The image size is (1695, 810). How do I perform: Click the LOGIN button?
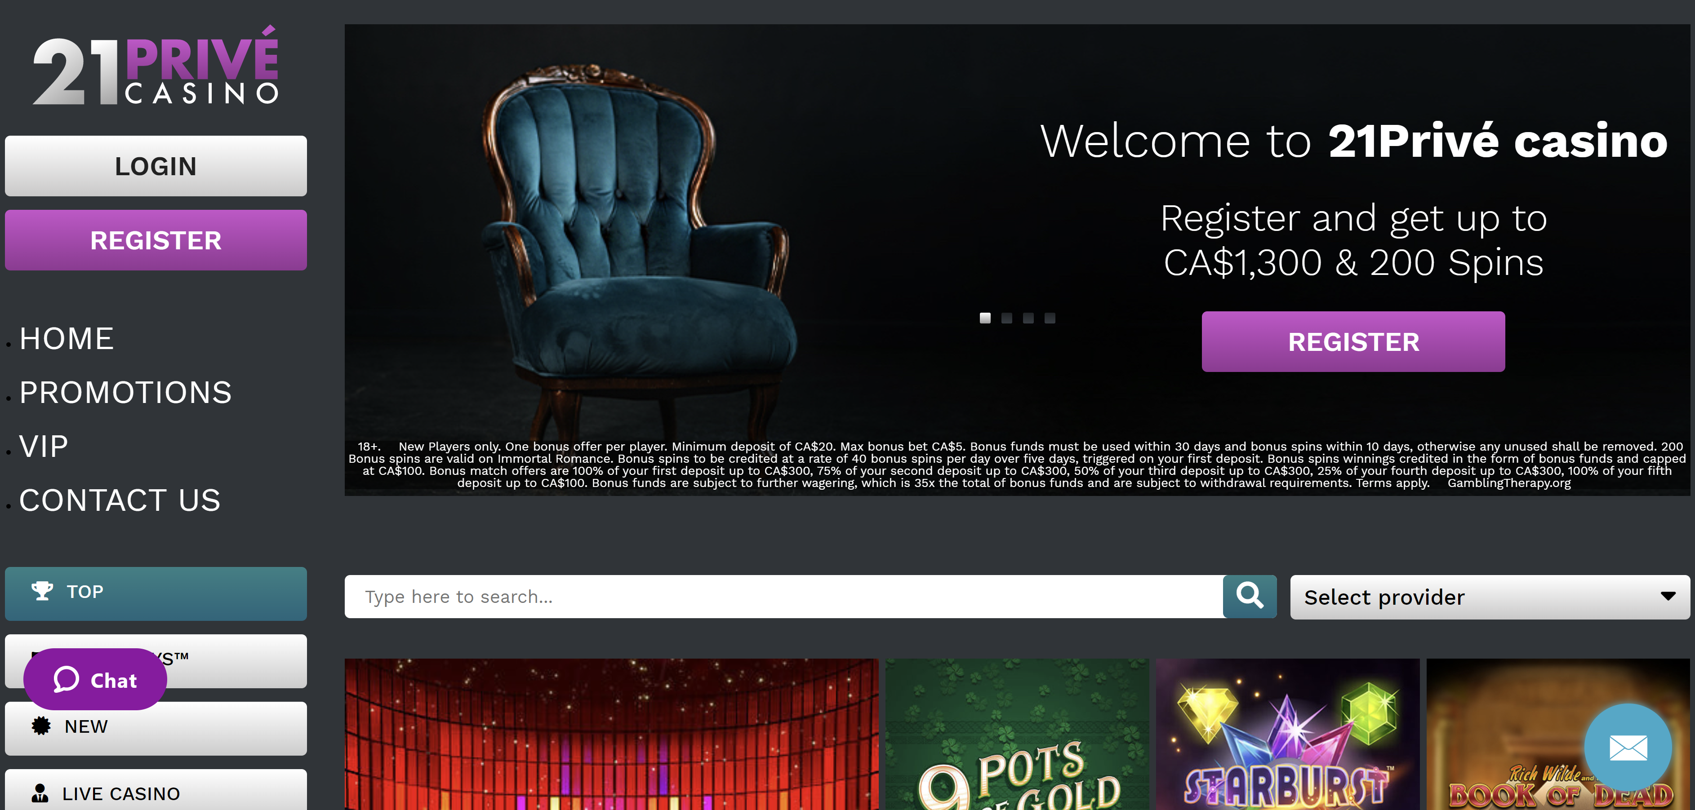(156, 166)
